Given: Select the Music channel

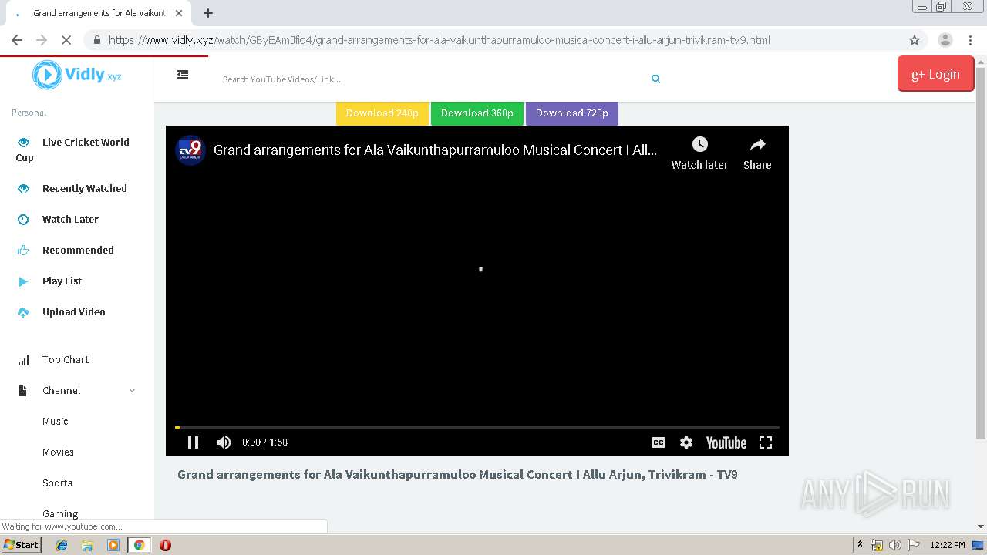Looking at the screenshot, I should point(55,421).
